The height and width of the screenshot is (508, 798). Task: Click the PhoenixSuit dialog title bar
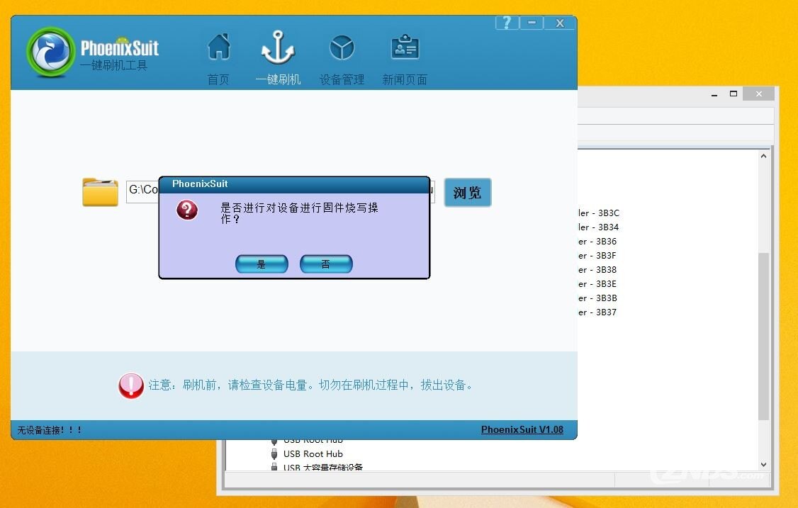tap(294, 184)
